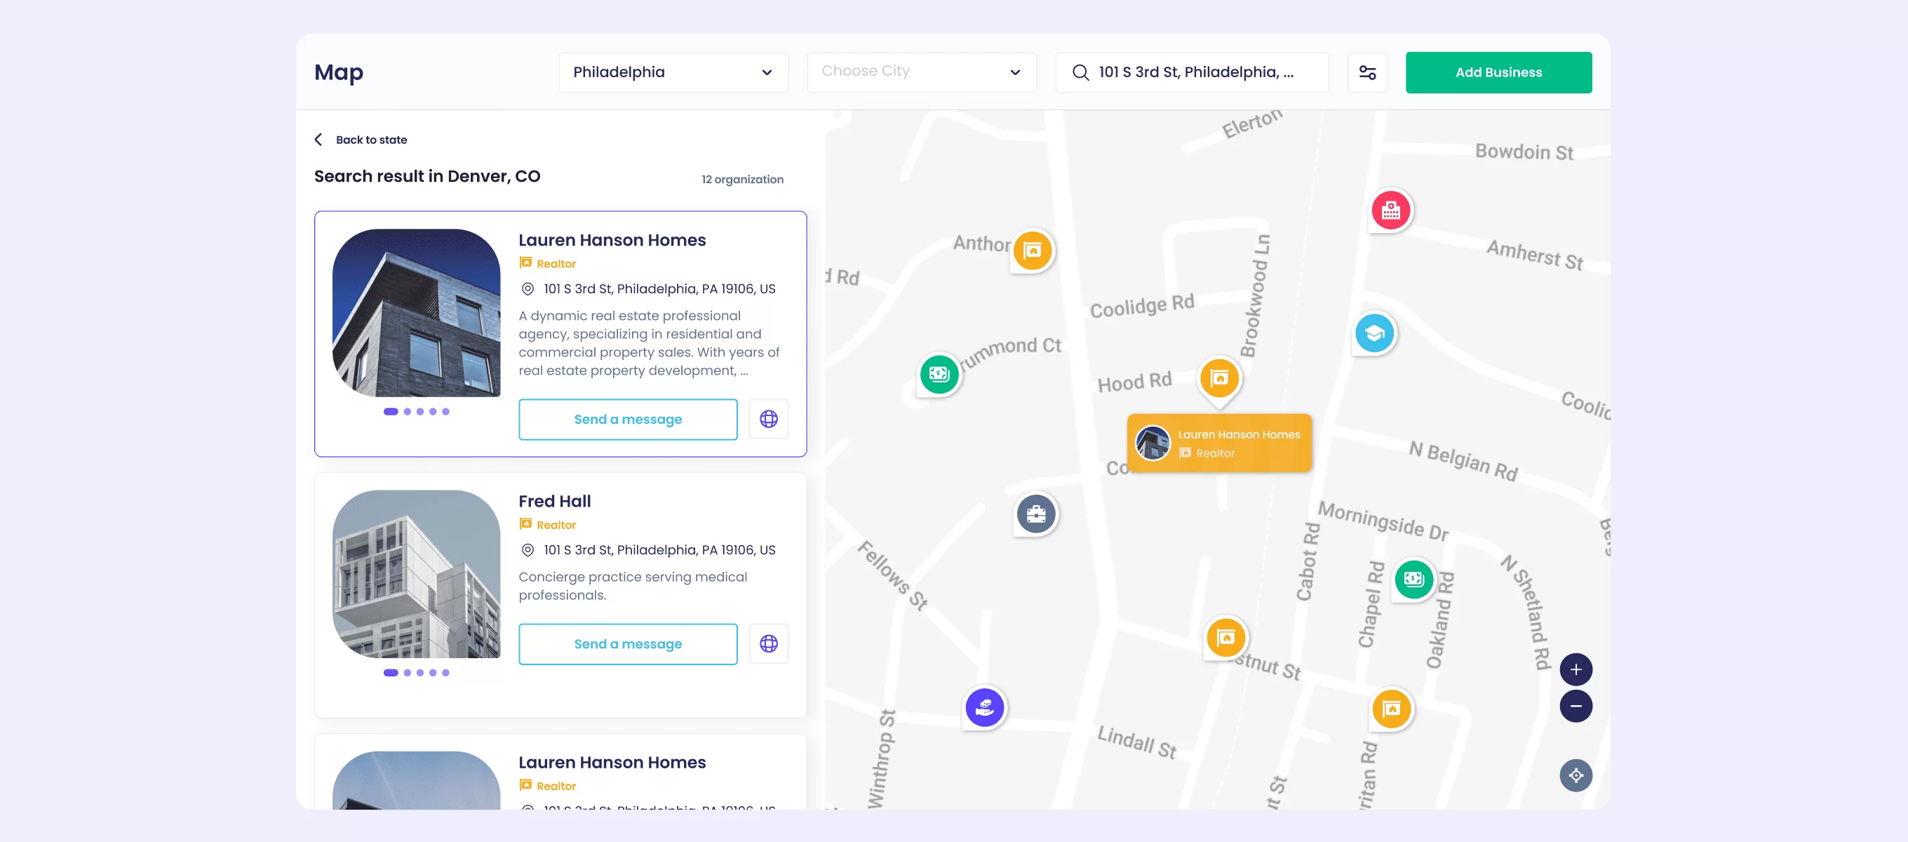
Task: Open the Fred Hall listing title
Action: [x=554, y=501]
